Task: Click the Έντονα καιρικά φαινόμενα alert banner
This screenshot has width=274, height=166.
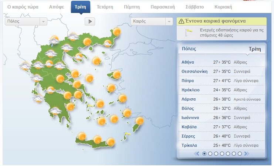Action: (x=221, y=21)
